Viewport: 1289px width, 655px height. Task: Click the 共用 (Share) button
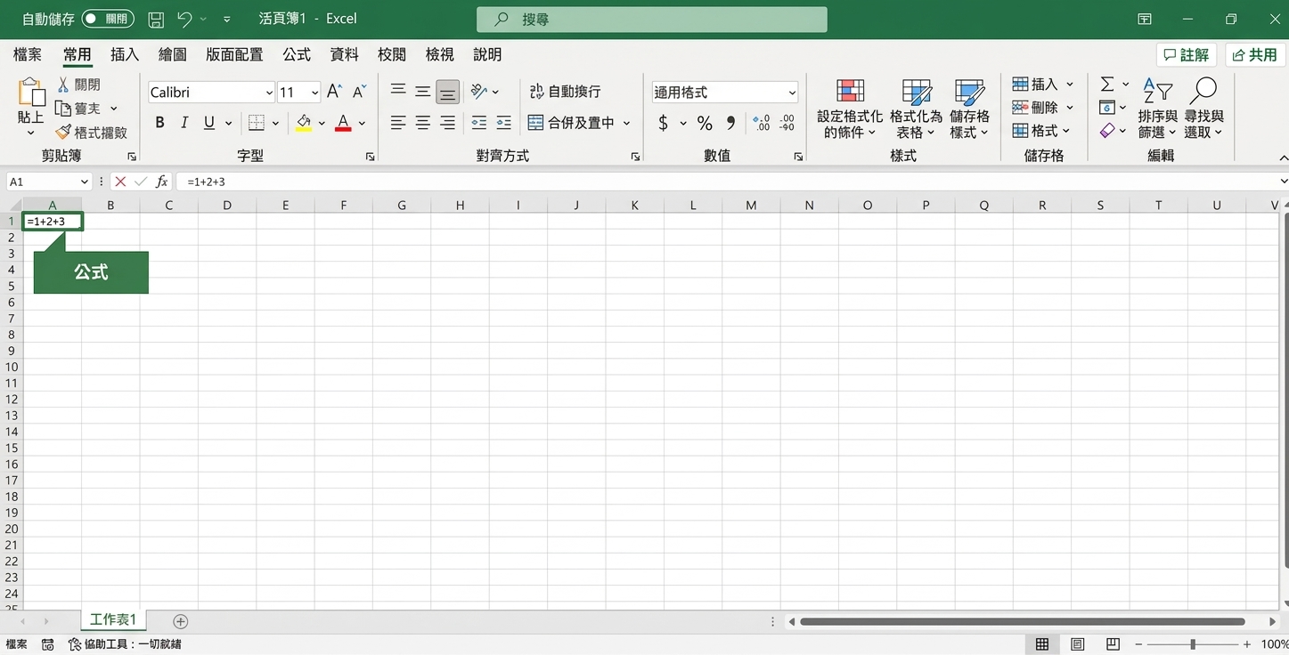pos(1255,54)
